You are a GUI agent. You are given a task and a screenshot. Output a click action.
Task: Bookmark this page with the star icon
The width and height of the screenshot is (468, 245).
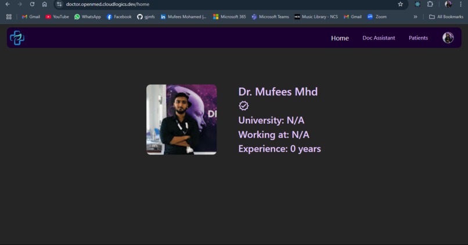(400, 4)
